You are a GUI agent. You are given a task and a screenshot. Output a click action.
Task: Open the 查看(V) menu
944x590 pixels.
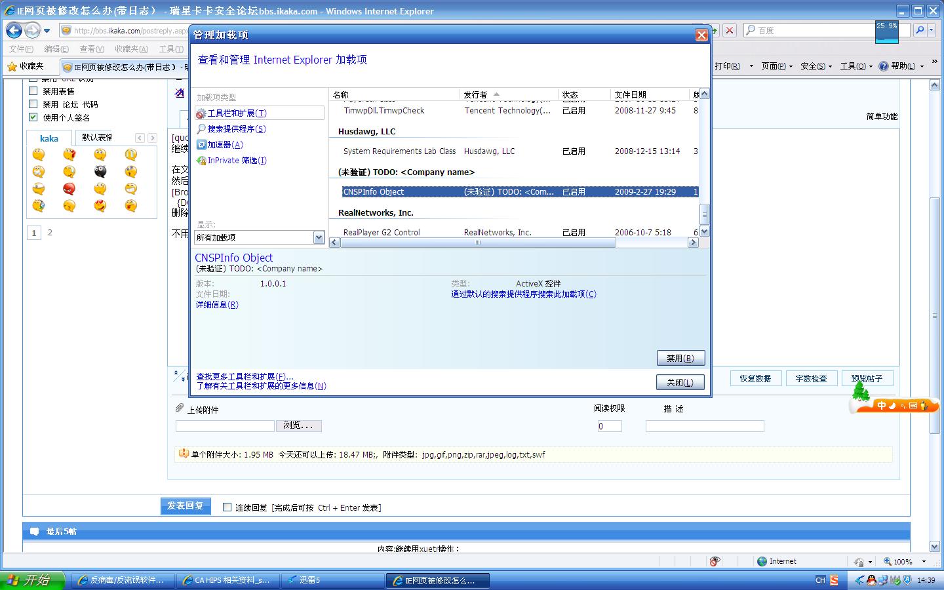click(x=92, y=49)
